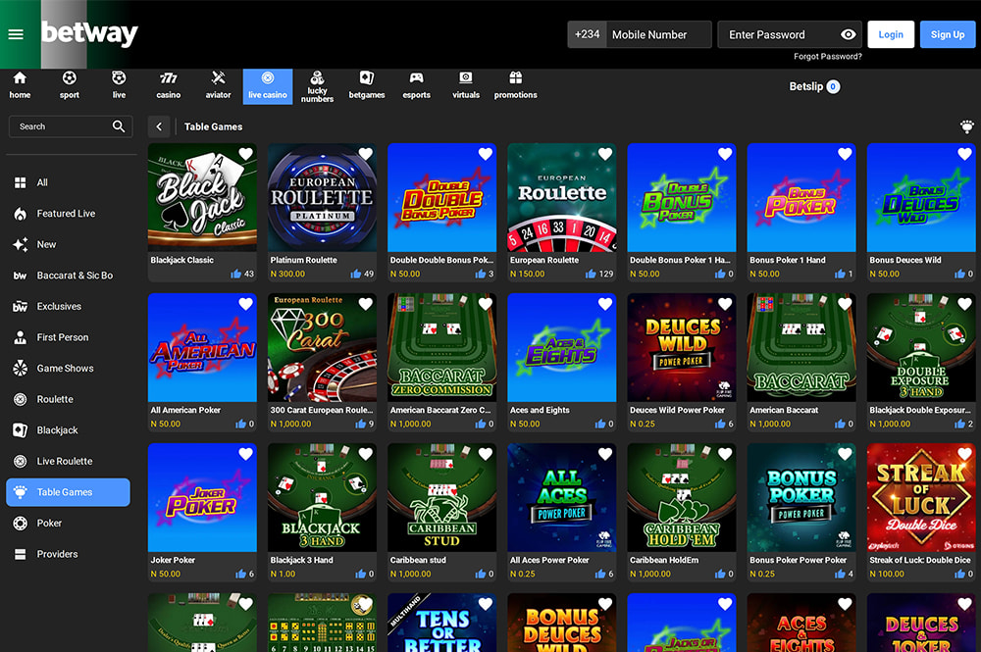Image resolution: width=981 pixels, height=652 pixels.
Task: Open American Baccarat Zero Commission thumbnail
Action: click(x=441, y=347)
